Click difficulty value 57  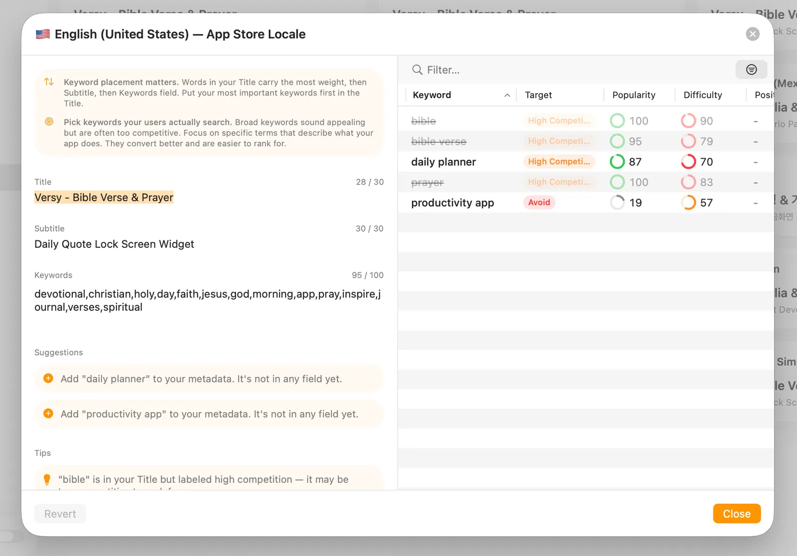tap(706, 203)
